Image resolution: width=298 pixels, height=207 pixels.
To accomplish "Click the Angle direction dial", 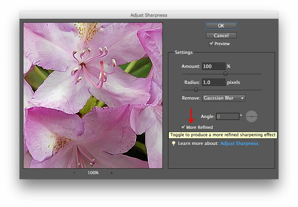I will [x=252, y=116].
